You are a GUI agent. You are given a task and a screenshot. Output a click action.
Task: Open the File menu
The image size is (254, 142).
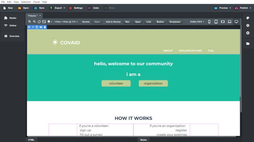coord(3,2)
